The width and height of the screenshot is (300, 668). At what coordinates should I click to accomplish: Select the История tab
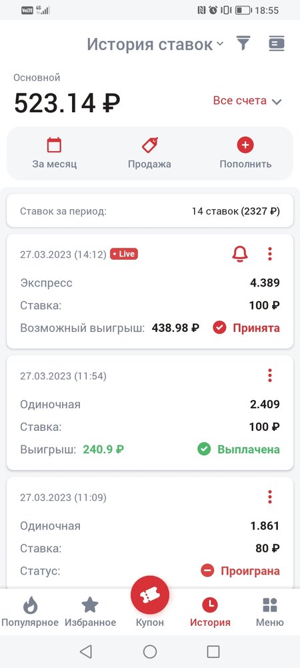[210, 612]
